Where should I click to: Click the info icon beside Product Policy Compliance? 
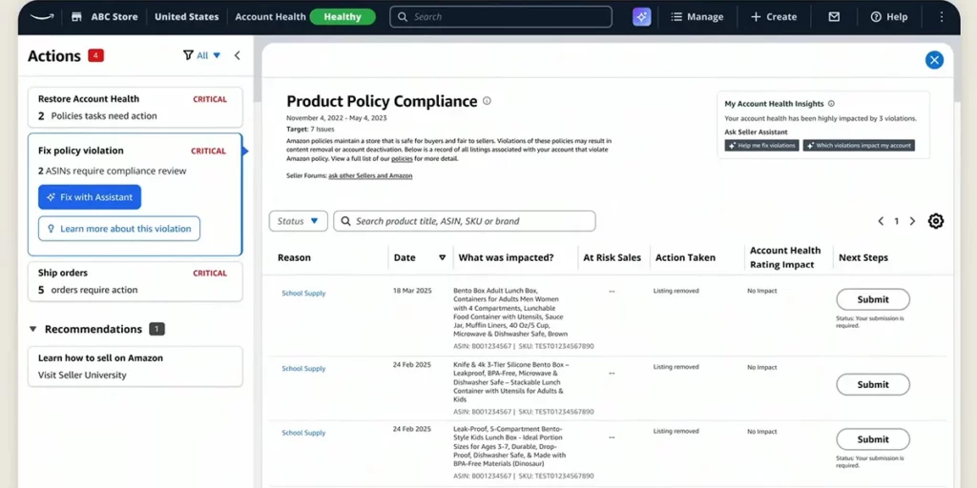point(487,101)
